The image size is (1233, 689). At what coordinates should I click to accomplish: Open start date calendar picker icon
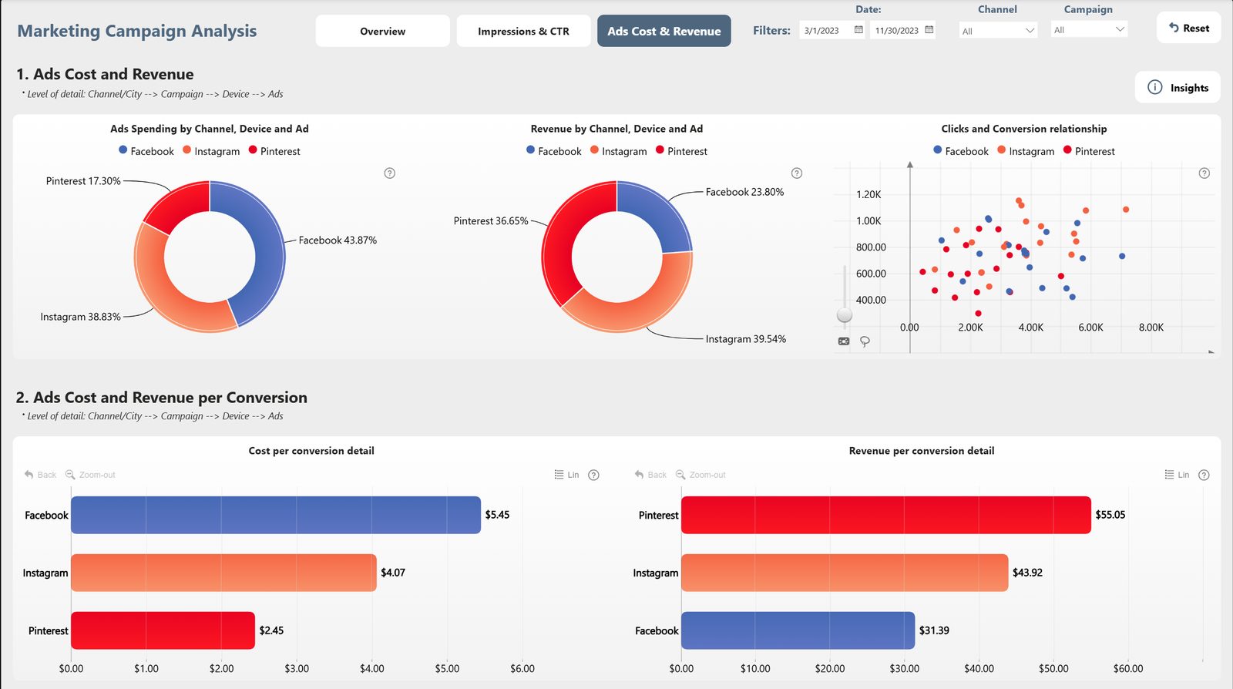pos(858,30)
